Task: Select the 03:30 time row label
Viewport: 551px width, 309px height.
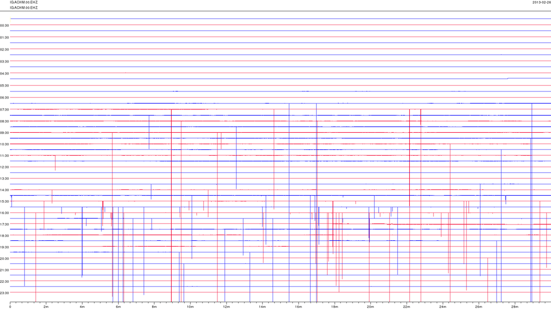Action: [5, 61]
